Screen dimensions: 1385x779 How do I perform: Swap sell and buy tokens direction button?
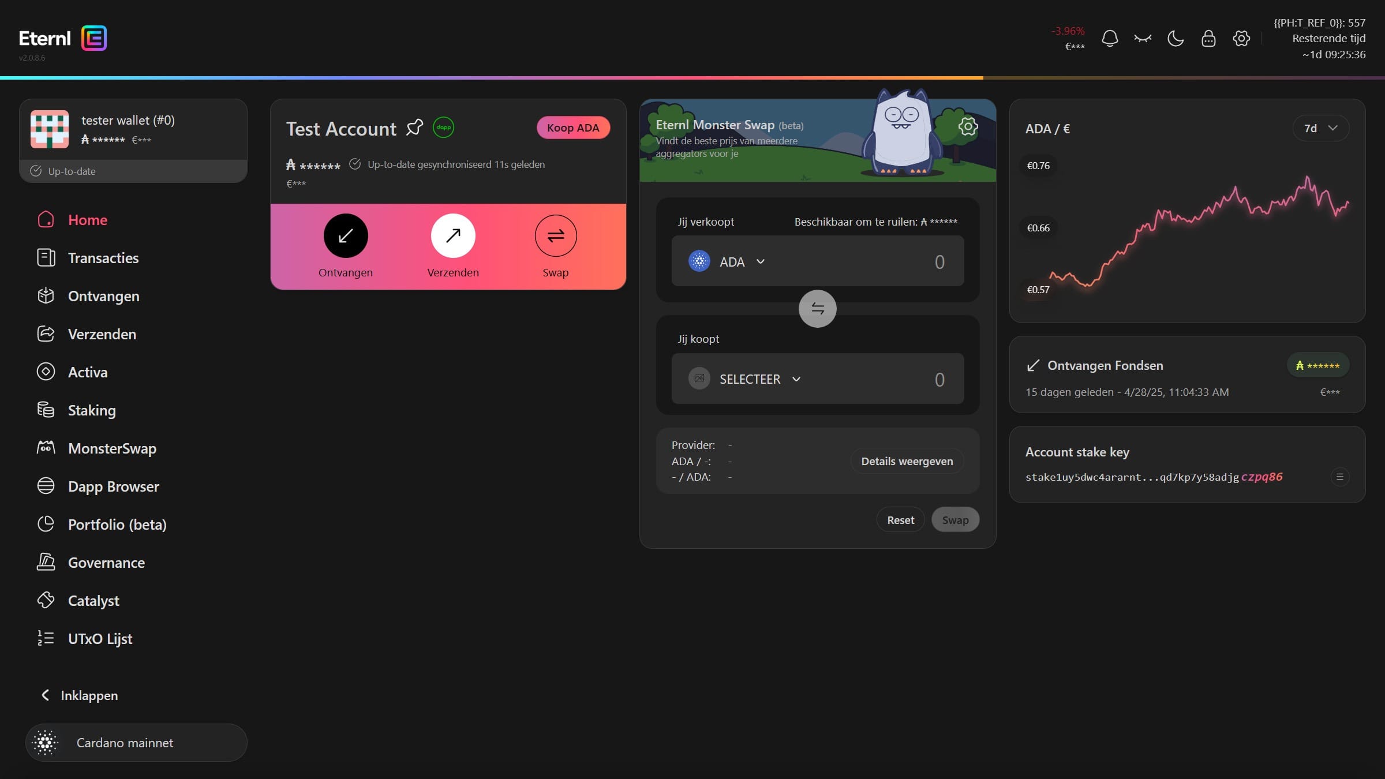(817, 309)
